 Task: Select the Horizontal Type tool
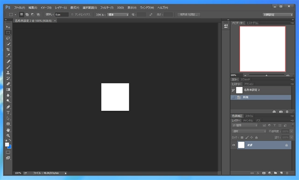8,113
